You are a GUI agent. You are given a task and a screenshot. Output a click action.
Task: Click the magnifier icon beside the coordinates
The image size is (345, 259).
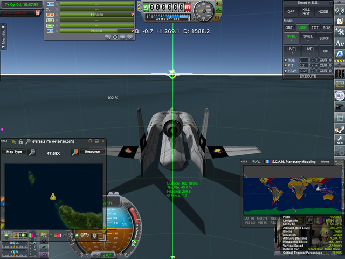[x=27, y=141]
